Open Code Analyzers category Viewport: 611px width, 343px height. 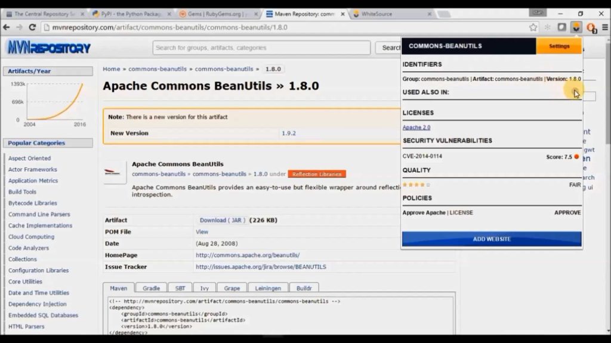[x=29, y=248]
